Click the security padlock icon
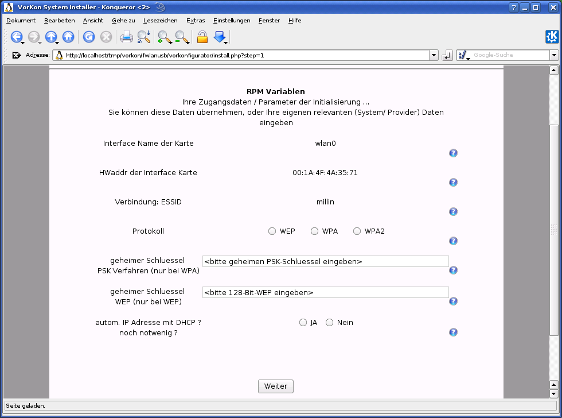Image resolution: width=562 pixels, height=418 pixels. click(x=202, y=37)
